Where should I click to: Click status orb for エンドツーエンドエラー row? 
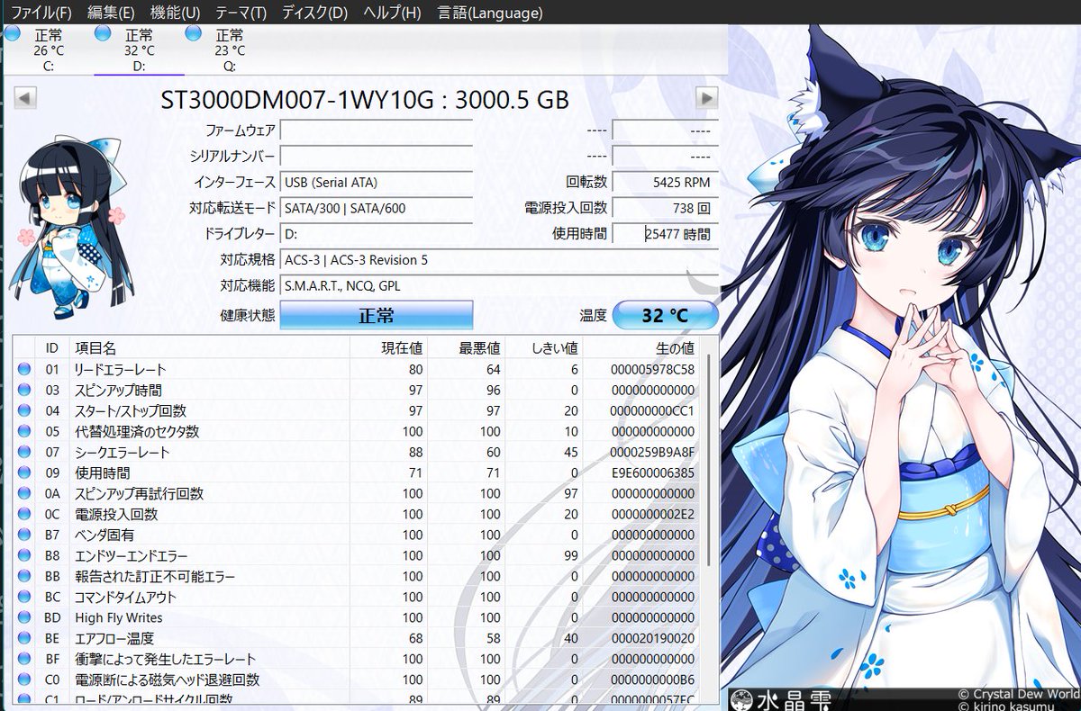[x=24, y=555]
